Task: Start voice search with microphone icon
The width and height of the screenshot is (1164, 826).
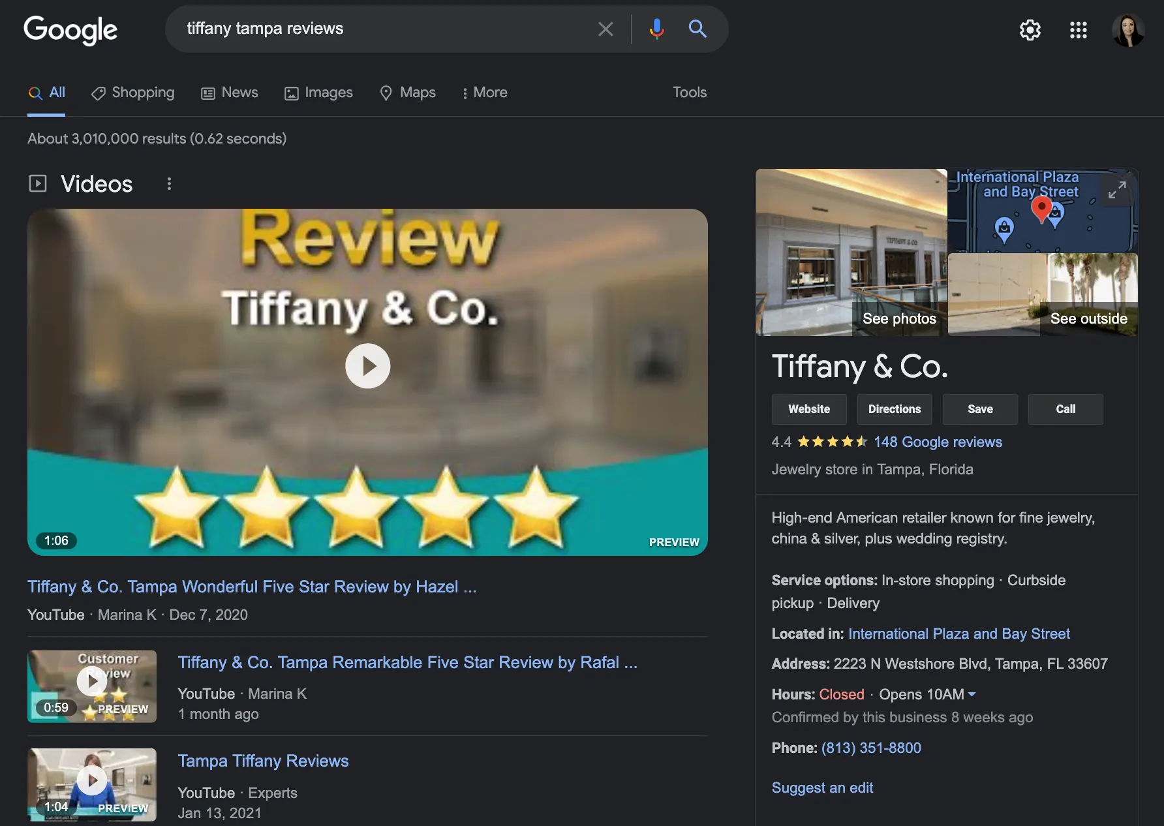Action: [656, 29]
